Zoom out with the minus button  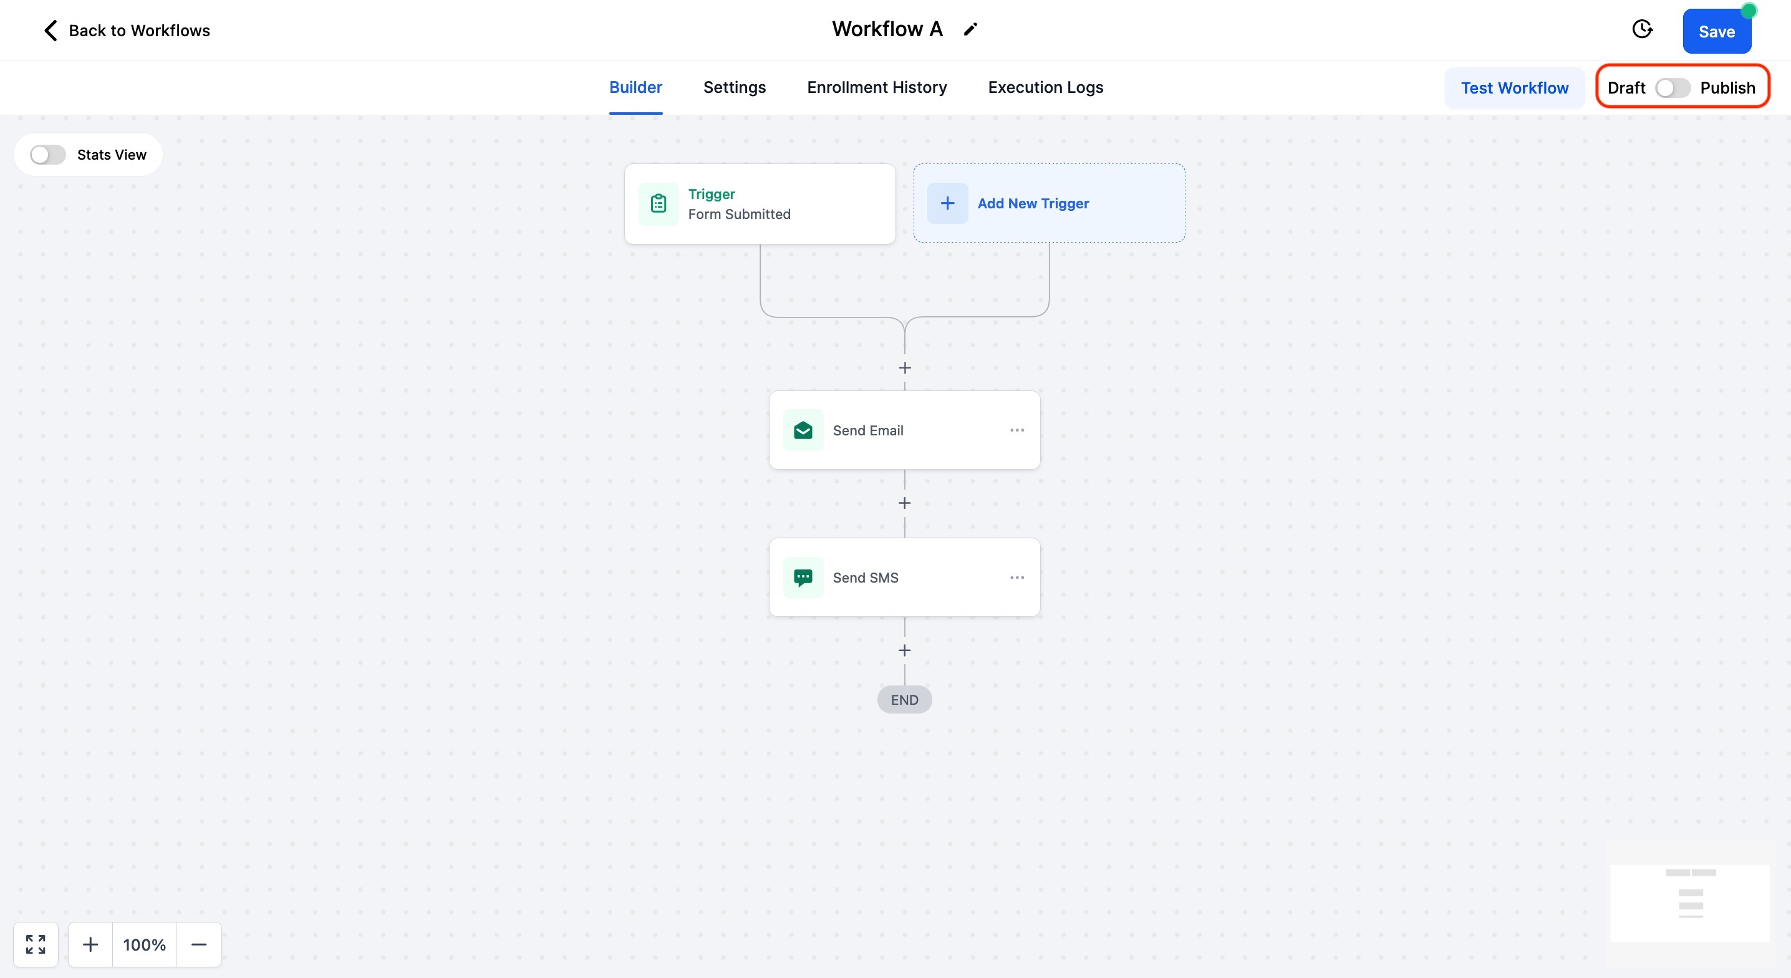point(199,944)
